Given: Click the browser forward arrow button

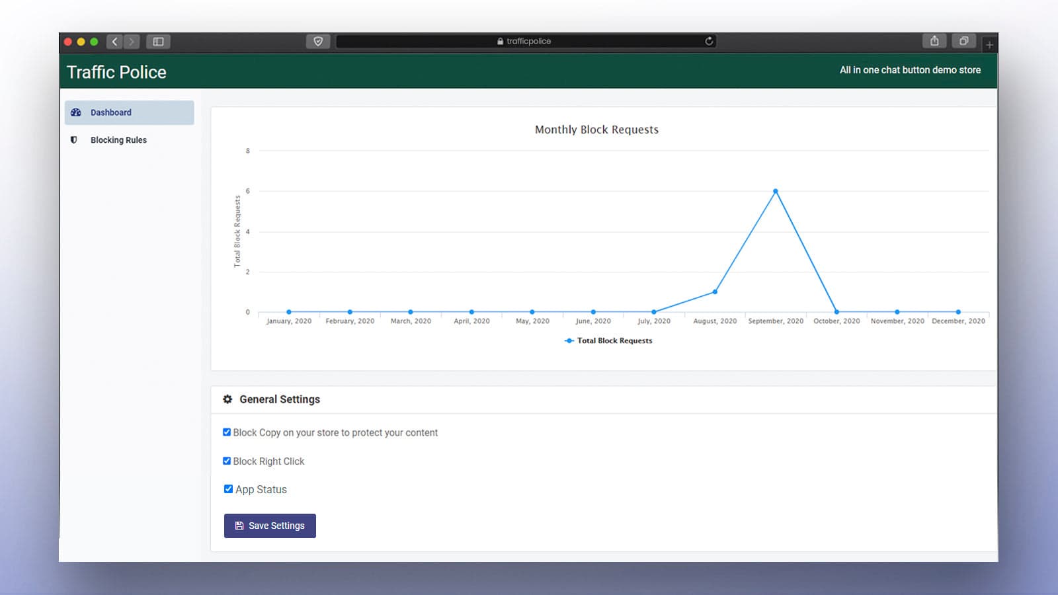Looking at the screenshot, I should (132, 42).
